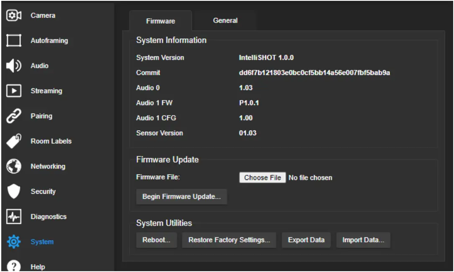Click the Audio speaker icon
The height and width of the screenshot is (272, 454).
coord(14,65)
